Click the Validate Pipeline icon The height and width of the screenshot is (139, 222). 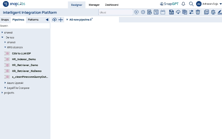pyautogui.click(x=143, y=12)
